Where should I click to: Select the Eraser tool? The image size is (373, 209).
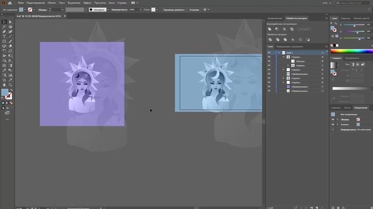tap(10, 46)
